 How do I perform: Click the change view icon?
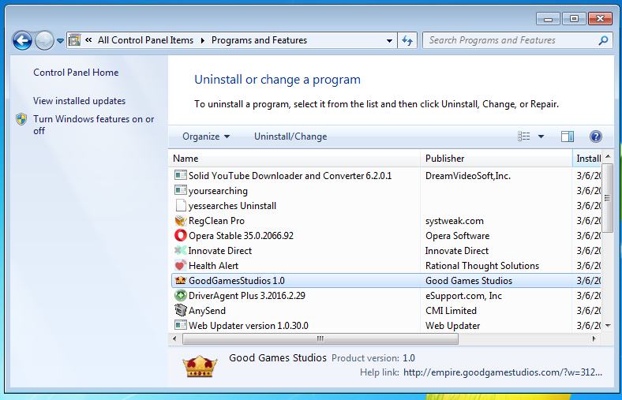coord(523,136)
